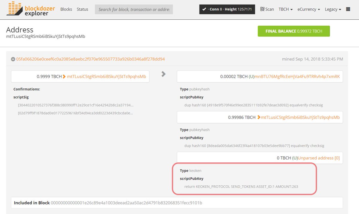Collapse the transaction with the minus icon
The width and height of the screenshot is (359, 214).
13,59
